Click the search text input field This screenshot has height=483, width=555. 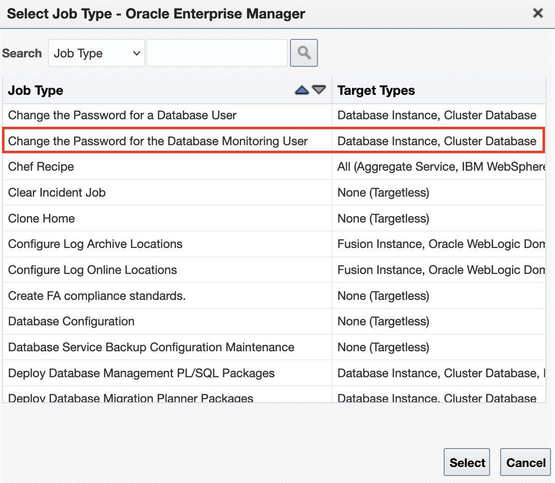coord(217,53)
